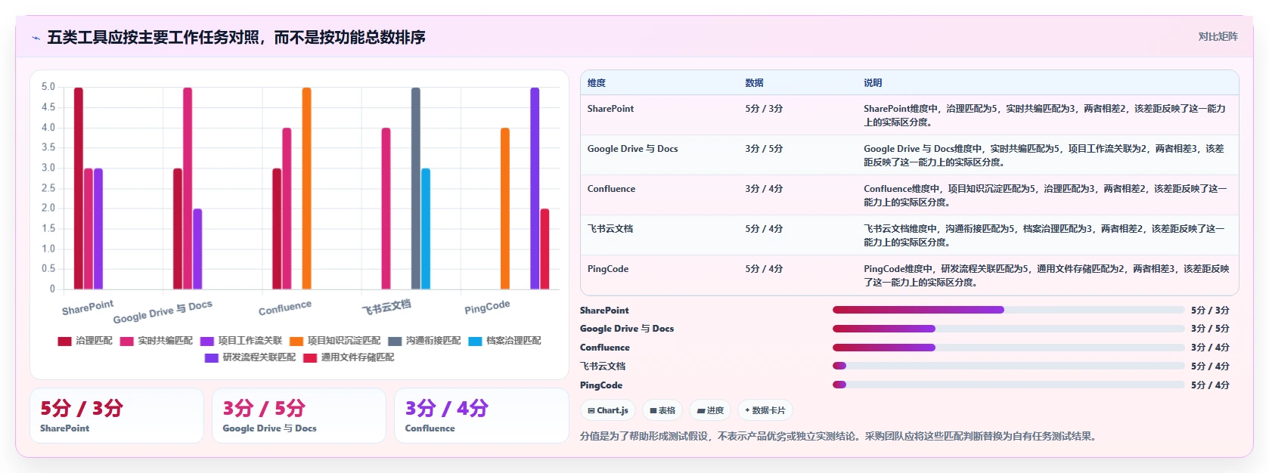This screenshot has width=1269, height=473.
Task: Click the Chart.js chip
Action: pyautogui.click(x=608, y=410)
